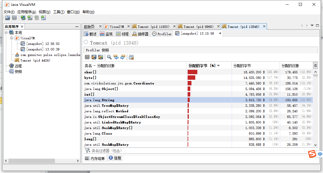Open the Profiler subtab

pos(162,34)
